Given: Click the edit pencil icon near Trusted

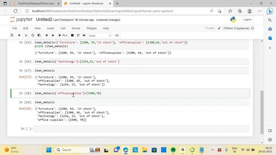Looking at the screenshot, I should coord(219,28).
